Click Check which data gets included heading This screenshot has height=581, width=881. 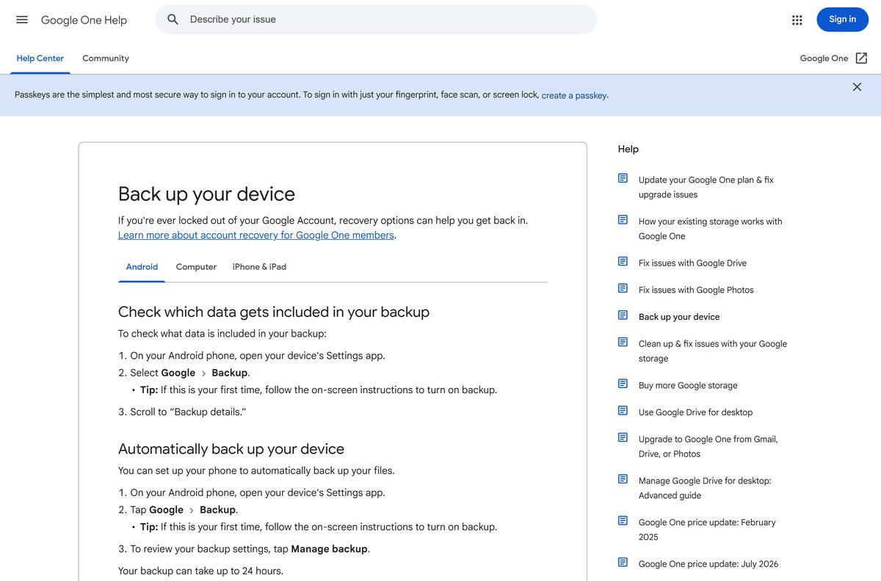point(274,312)
